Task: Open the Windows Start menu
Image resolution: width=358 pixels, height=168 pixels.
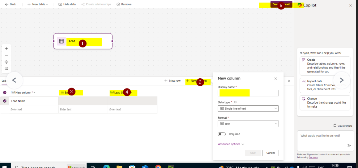Action: 5,166
